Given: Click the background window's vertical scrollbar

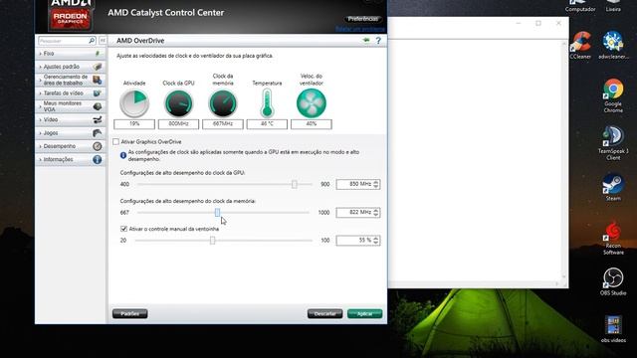Looking at the screenshot, I should tap(564, 160).
